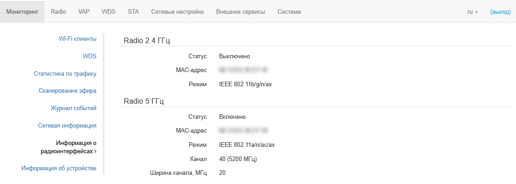
Task: Click the (выход) logout link
Action: point(500,12)
